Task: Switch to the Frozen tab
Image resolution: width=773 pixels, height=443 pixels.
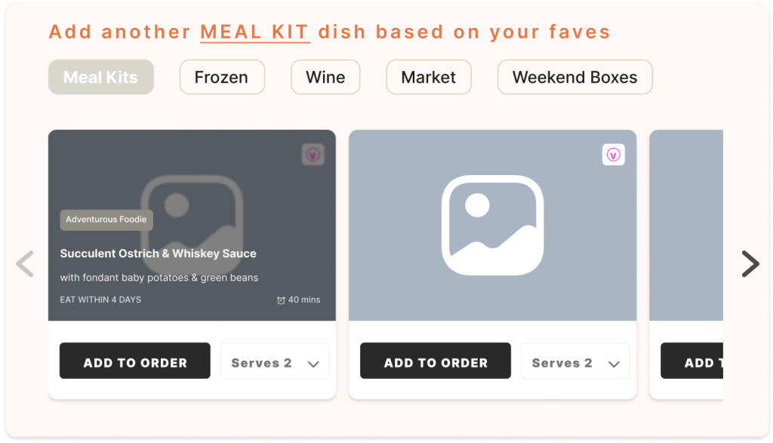Action: (222, 77)
